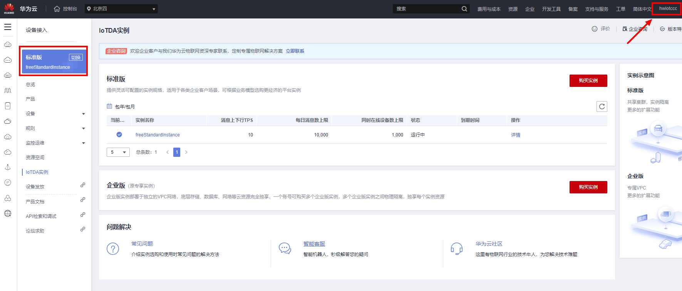682x291 pixels.
Task: Go to 产品 in the sidebar
Action: [x=30, y=99]
